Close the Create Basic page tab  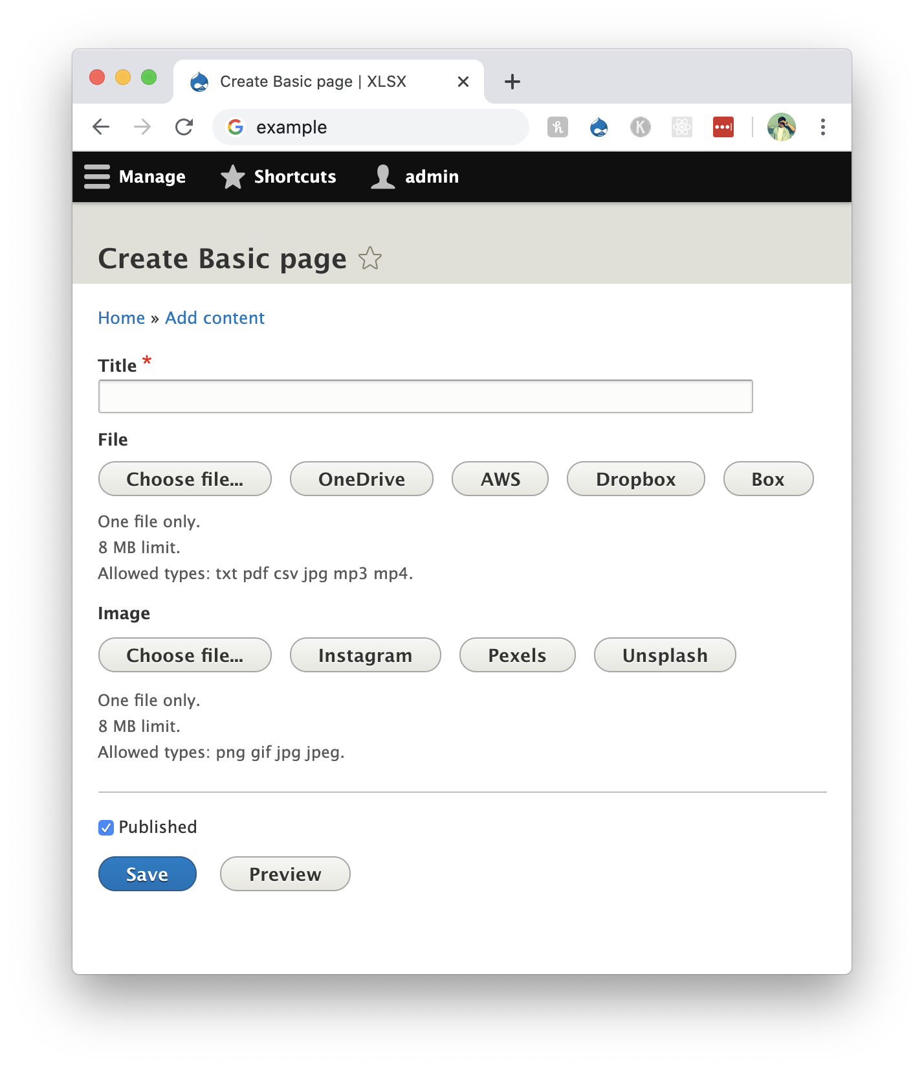(463, 82)
